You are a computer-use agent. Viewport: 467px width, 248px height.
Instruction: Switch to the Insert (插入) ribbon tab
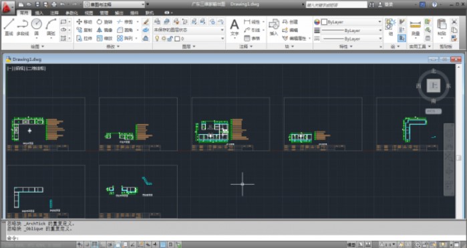click(x=39, y=13)
